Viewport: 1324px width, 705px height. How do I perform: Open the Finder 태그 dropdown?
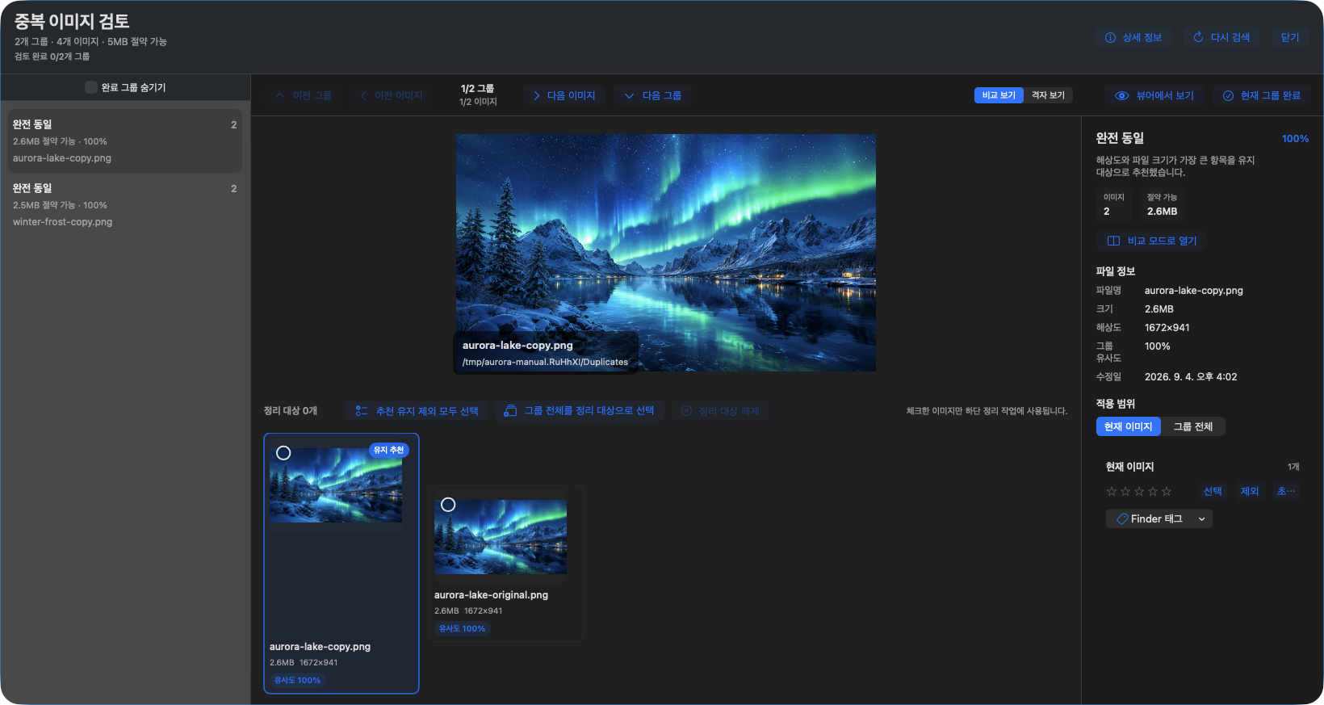[x=1159, y=519]
